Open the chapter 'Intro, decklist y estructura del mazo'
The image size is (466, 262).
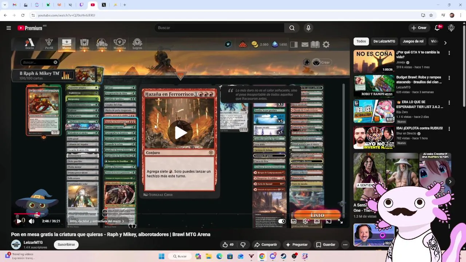pos(97,221)
